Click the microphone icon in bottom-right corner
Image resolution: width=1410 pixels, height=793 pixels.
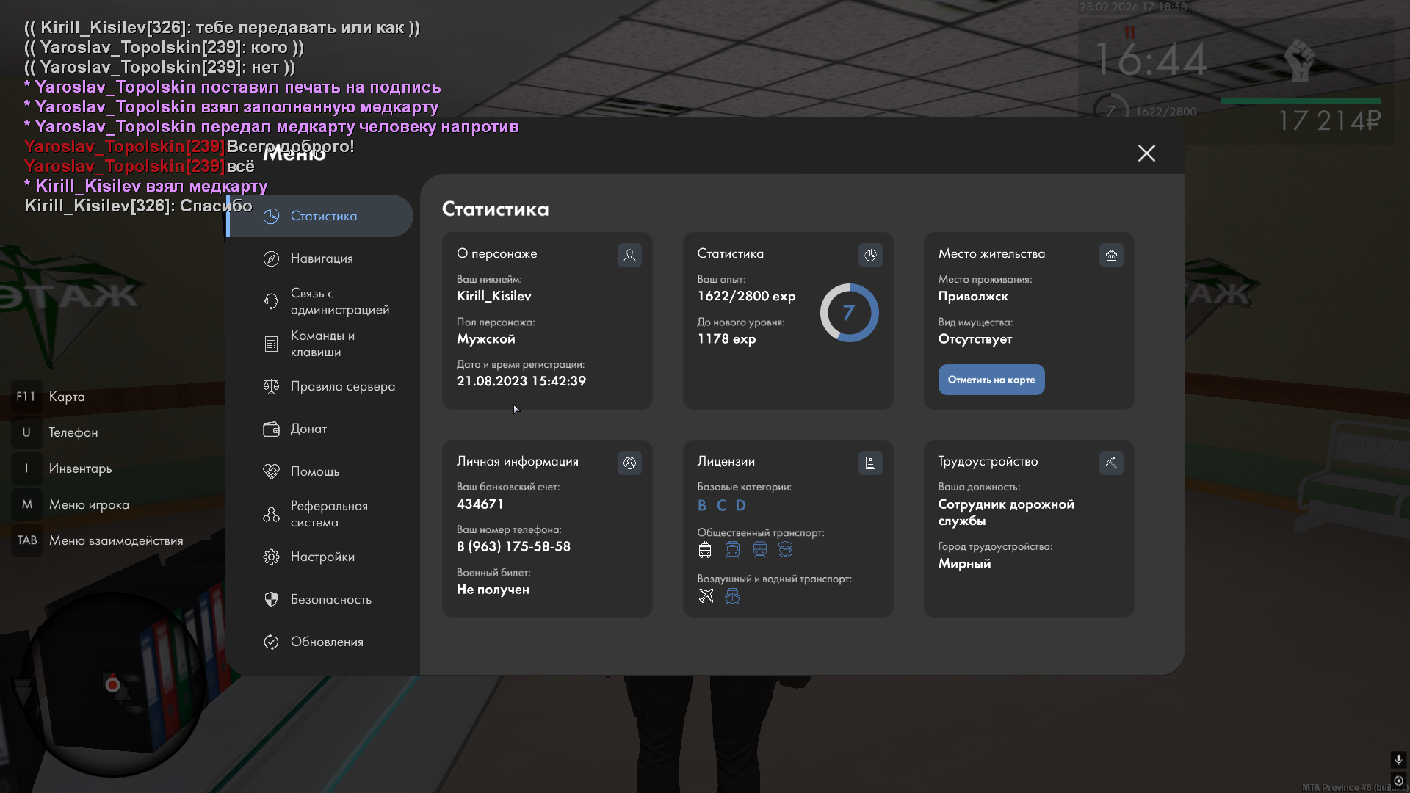point(1398,759)
